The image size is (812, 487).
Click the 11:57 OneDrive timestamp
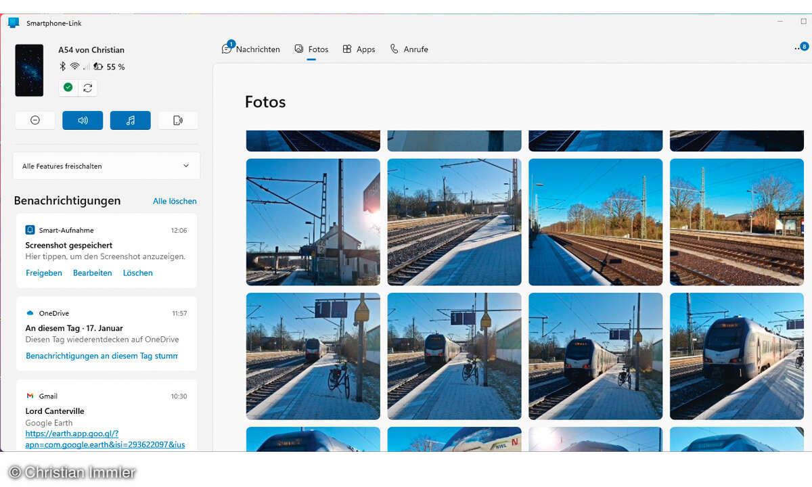coord(179,314)
